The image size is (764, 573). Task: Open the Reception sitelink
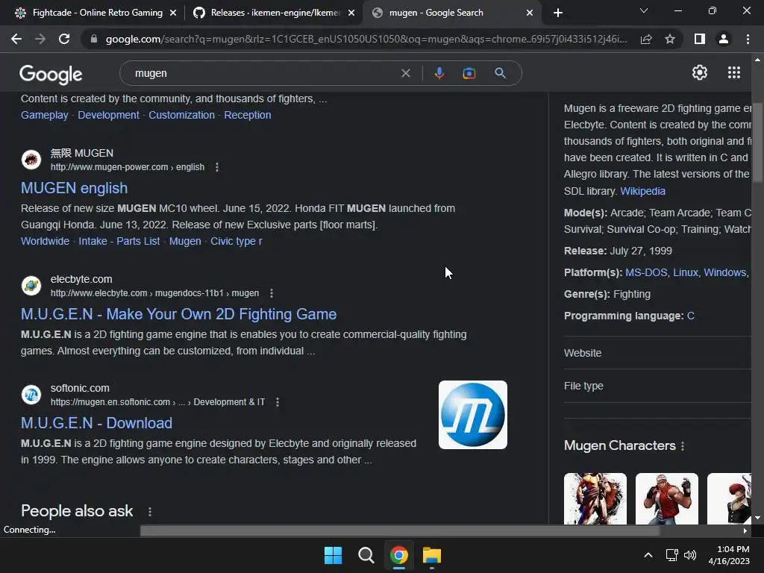coord(248,116)
